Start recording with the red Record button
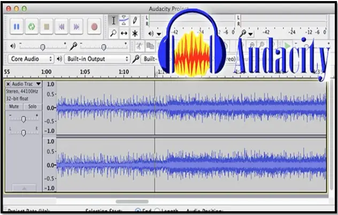The image size is (338, 215). (95, 26)
